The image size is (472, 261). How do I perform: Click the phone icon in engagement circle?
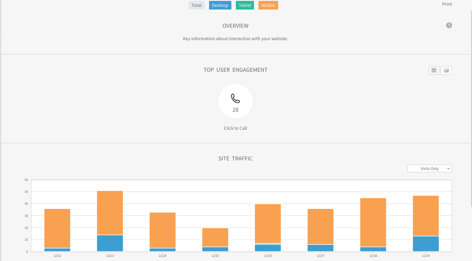pyautogui.click(x=235, y=99)
